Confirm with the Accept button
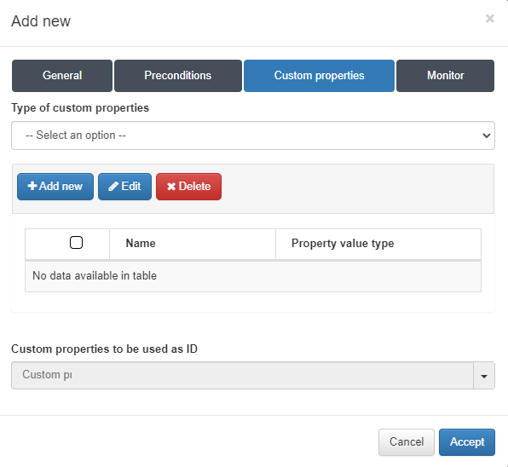 click(467, 442)
